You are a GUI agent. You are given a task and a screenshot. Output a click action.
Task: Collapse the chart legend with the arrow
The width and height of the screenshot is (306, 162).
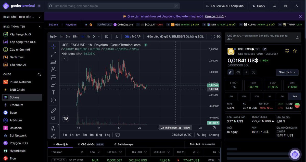[x=65, y=59]
